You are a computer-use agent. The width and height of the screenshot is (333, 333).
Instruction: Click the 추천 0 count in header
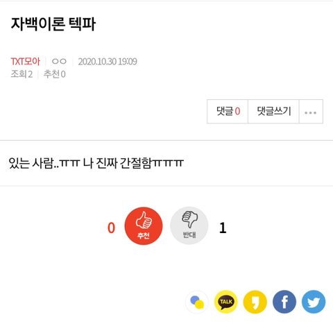(55, 74)
